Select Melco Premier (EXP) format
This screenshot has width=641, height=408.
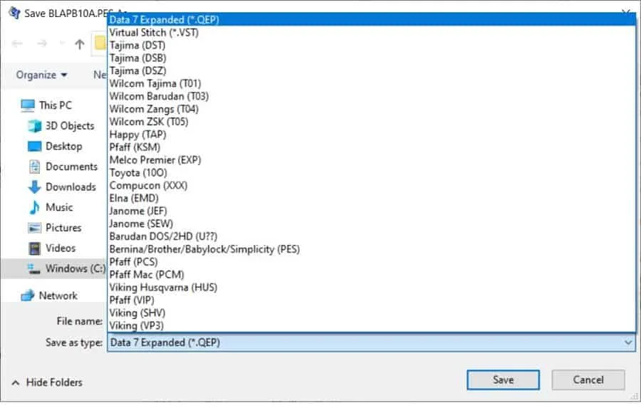(371, 159)
